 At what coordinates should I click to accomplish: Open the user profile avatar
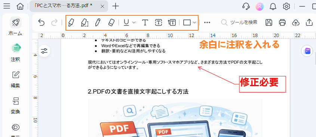pos(260,6)
